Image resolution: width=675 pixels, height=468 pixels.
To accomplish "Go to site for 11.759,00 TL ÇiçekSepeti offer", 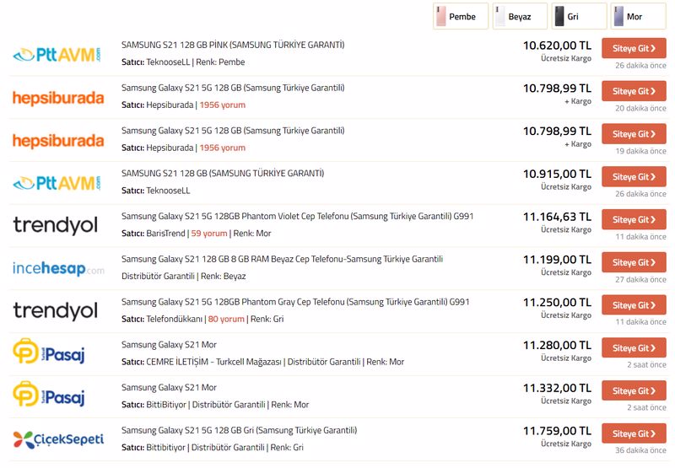I will coord(634,433).
